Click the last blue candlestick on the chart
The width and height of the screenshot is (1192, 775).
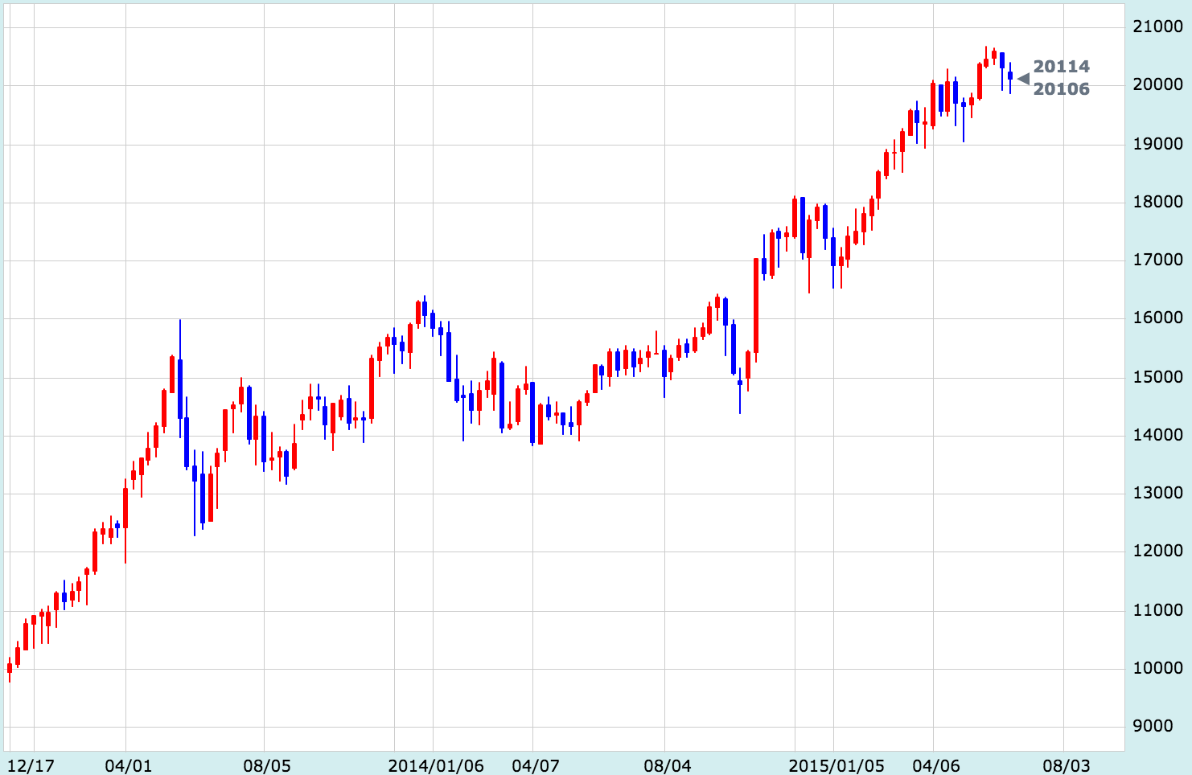pos(1010,76)
